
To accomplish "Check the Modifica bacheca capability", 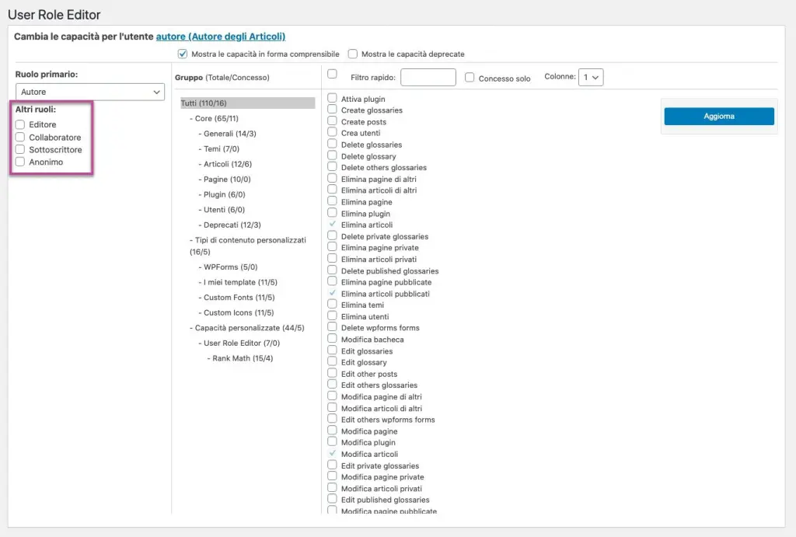I will [332, 339].
